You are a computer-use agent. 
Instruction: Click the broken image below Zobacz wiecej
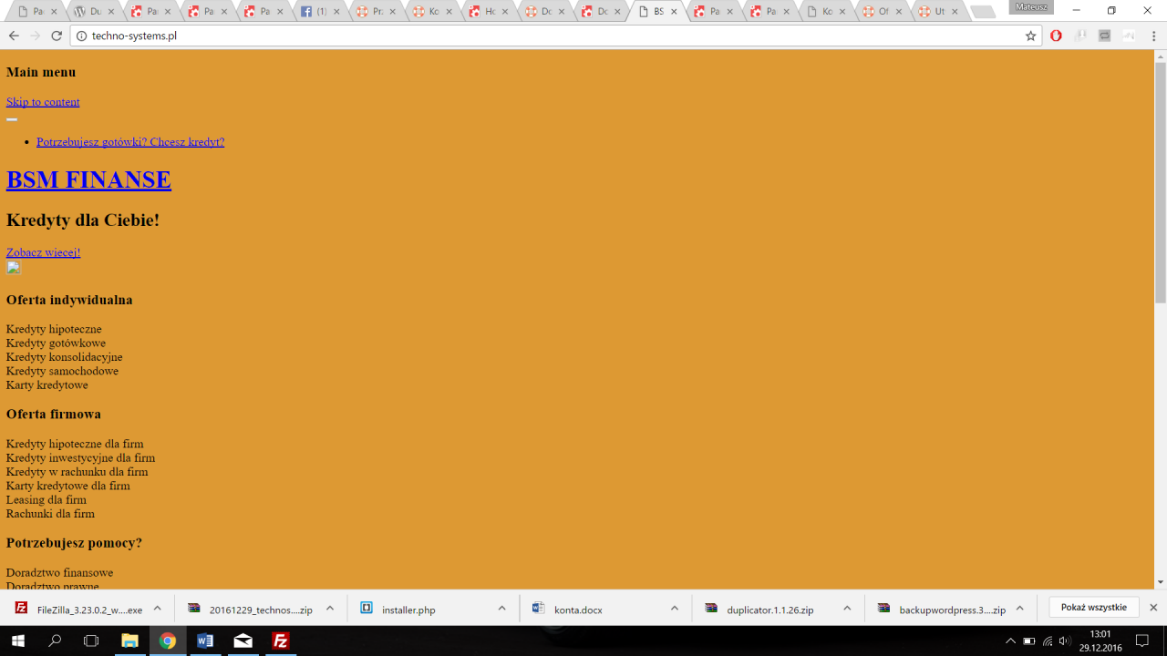13,267
